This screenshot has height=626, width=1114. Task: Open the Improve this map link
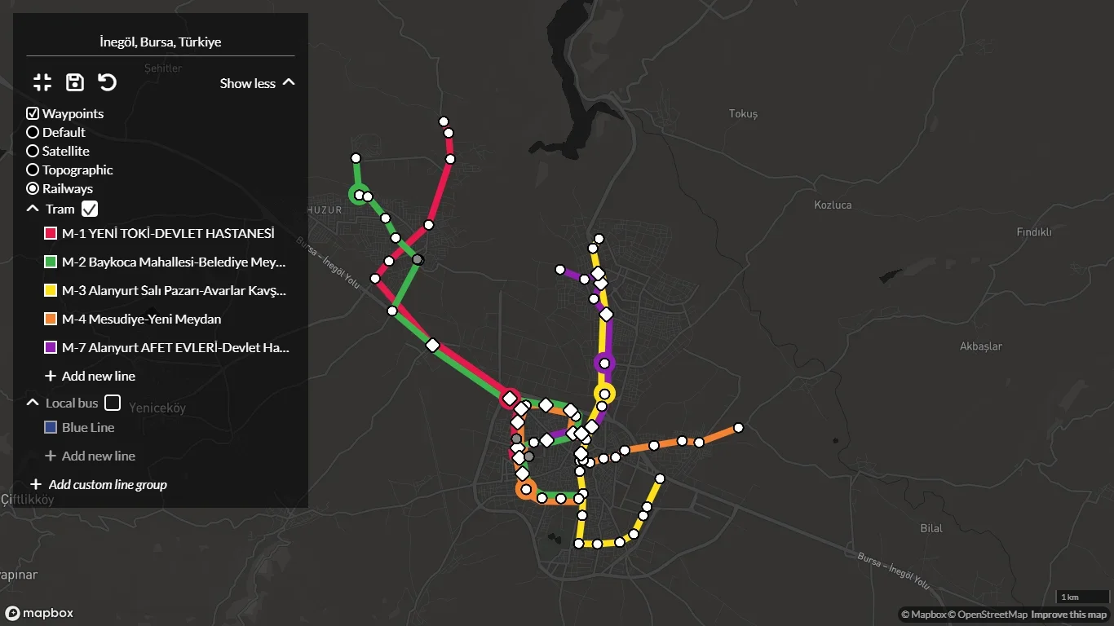coord(1068,615)
